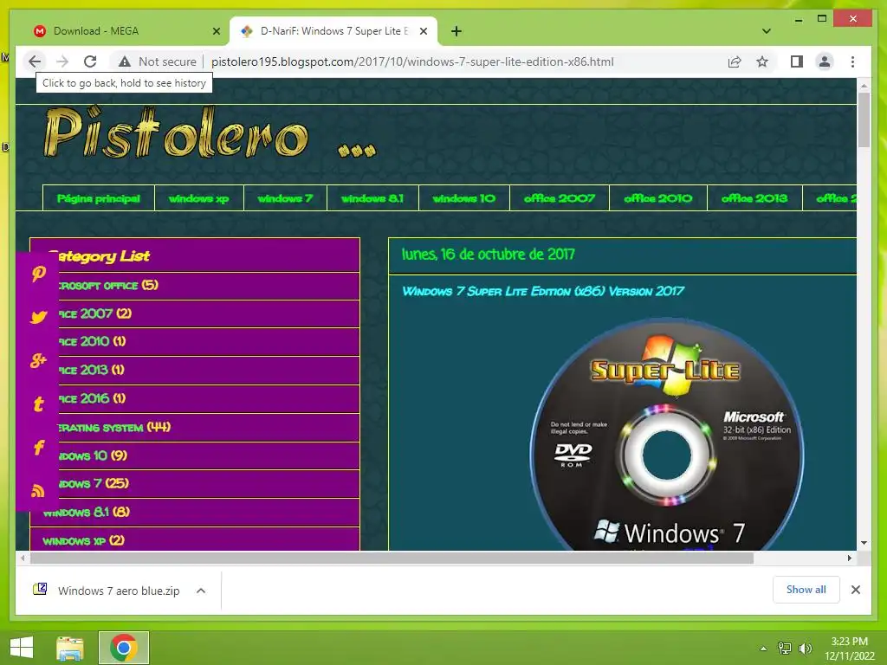Show all downloads
The image size is (887, 665).
806,590
